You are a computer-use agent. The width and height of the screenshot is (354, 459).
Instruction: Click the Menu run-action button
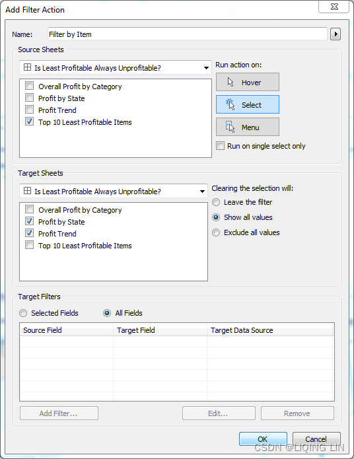(248, 127)
